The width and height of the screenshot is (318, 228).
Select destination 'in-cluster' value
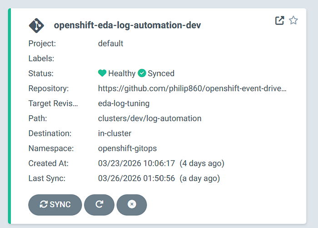pos(114,134)
